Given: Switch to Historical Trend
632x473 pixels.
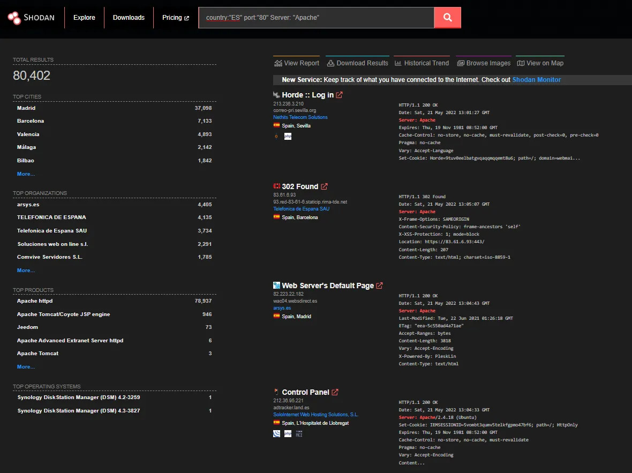Looking at the screenshot, I should [422, 63].
